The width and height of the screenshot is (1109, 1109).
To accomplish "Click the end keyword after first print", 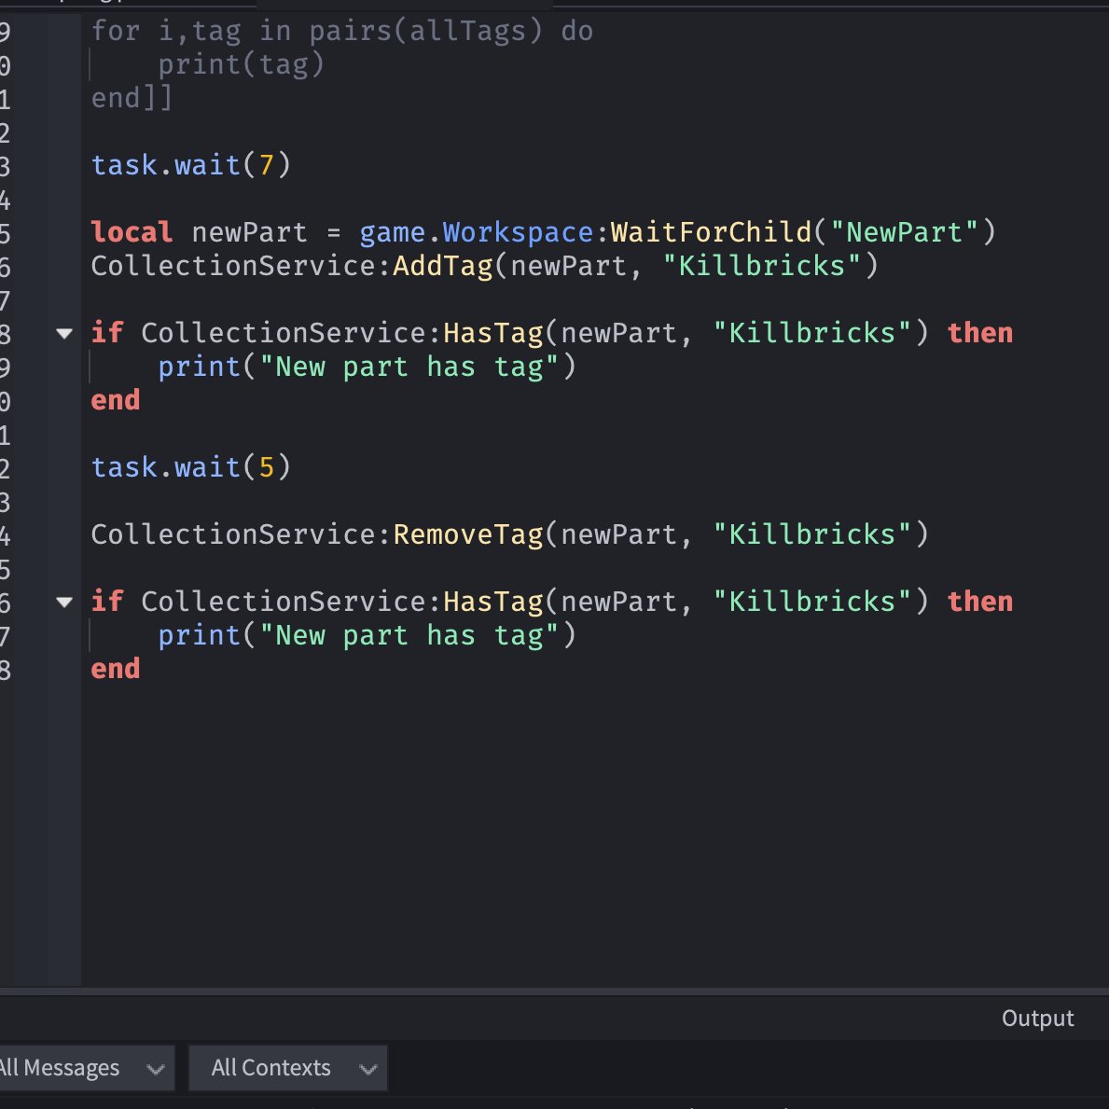I will 116,400.
